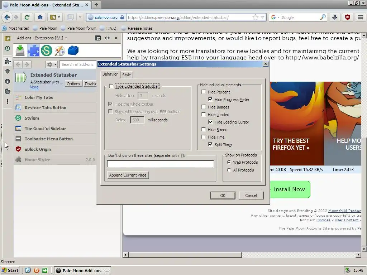Bookmark this page with the URL bar star

(256, 17)
